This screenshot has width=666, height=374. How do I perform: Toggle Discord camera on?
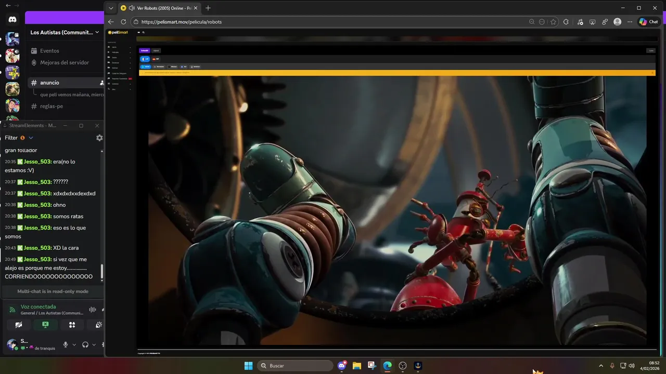point(19,325)
